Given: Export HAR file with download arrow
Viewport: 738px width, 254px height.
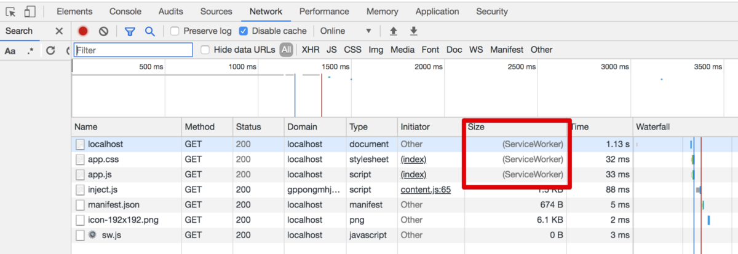Looking at the screenshot, I should coord(414,31).
